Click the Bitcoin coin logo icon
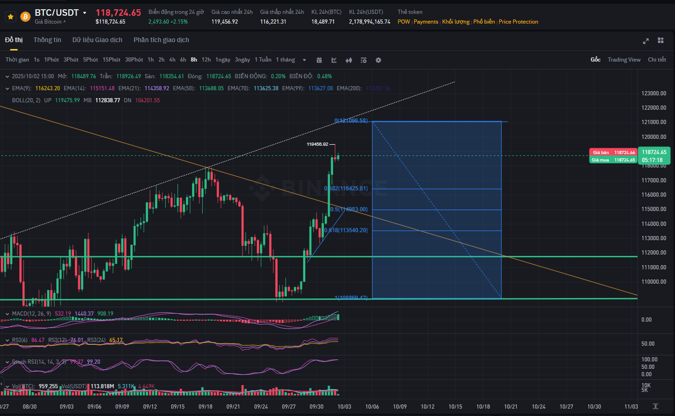675x416 pixels. point(25,17)
